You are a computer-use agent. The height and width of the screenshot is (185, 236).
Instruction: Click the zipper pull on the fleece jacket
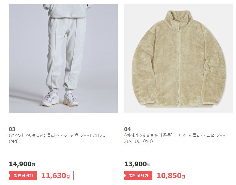179,28
